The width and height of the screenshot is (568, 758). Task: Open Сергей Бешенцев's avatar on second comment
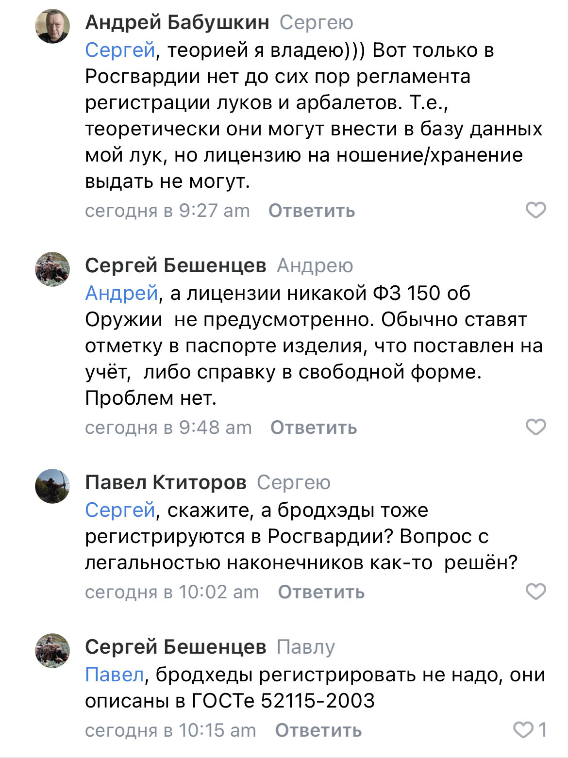[x=52, y=269]
